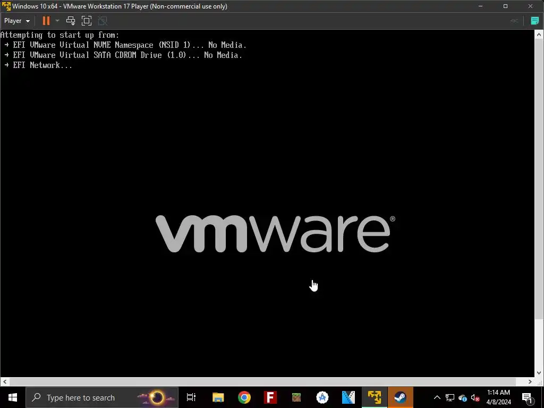Open the VMware notes panel icon
Image resolution: width=544 pixels, height=408 pixels.
pos(535,21)
